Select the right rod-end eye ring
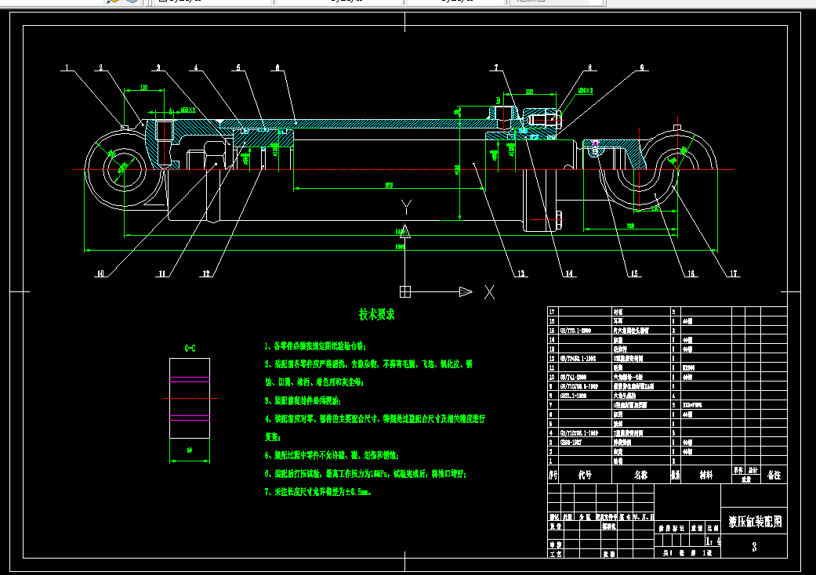816x575 pixels. tap(676, 169)
